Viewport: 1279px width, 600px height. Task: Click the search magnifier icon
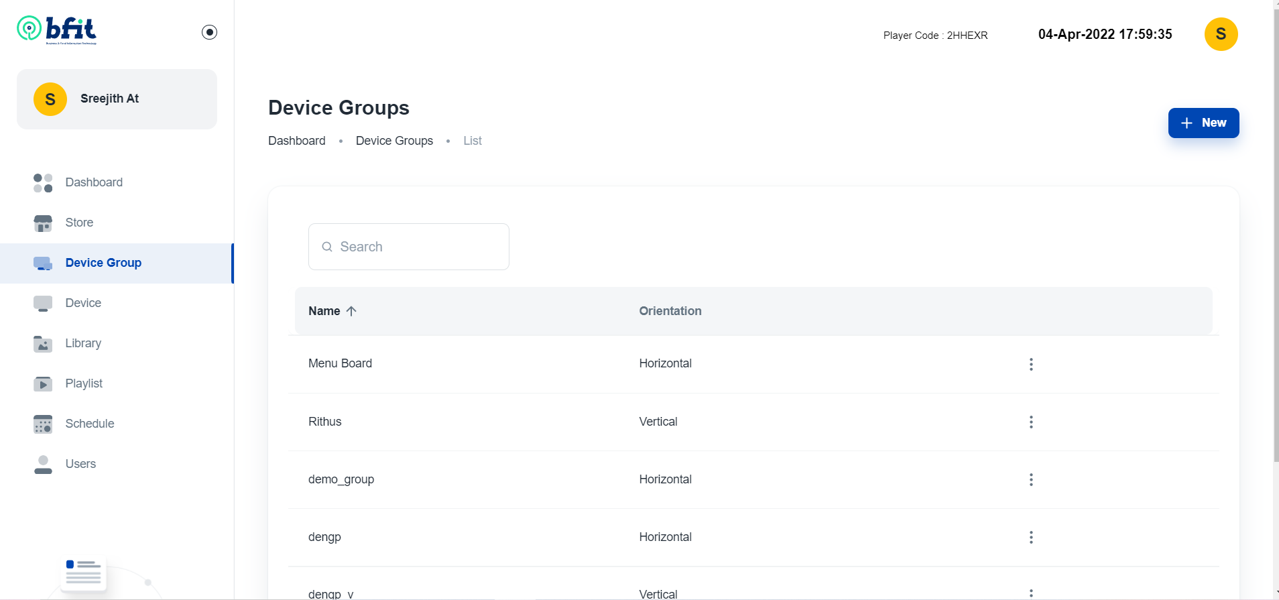tap(327, 247)
